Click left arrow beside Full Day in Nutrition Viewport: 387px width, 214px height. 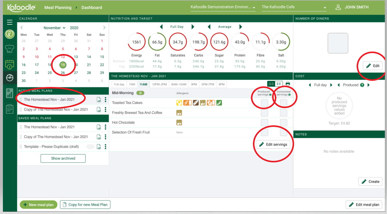[x=161, y=27]
